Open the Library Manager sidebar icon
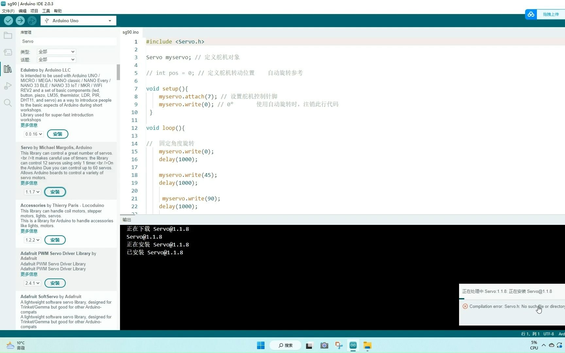This screenshot has height=353, width=565. tap(8, 69)
